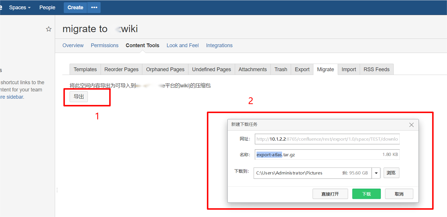Star this space as favorite
Viewport: 447px width, 217px height.
(x=49, y=29)
